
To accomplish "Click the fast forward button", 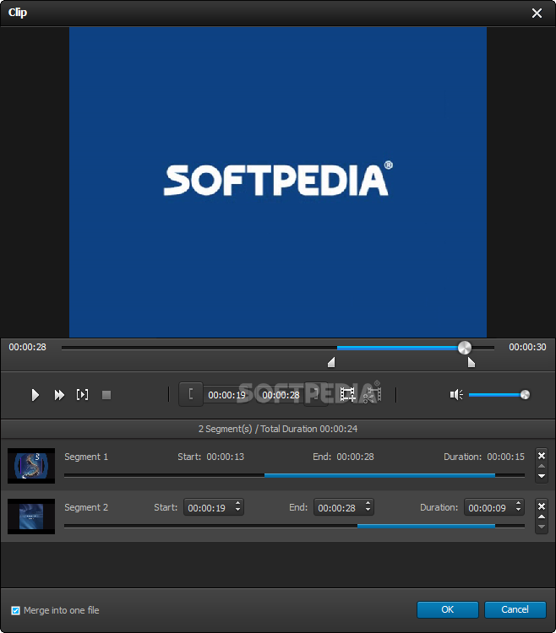I will 59,395.
